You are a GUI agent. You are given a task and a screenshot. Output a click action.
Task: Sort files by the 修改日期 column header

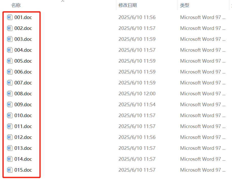(x=128, y=5)
